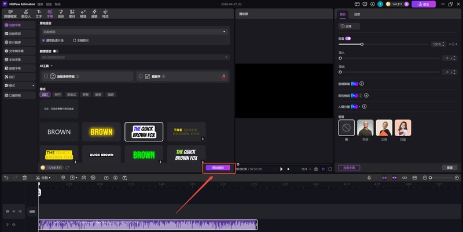Check the 關鍵字 checkbox
This screenshot has width=463, height=232.
point(141,76)
